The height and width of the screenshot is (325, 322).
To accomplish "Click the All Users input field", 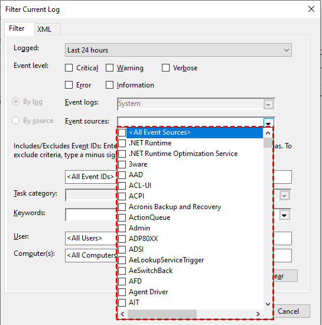I will point(91,238).
